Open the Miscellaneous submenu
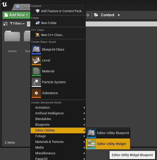The height and width of the screenshot is (160, 157). coord(58,153)
